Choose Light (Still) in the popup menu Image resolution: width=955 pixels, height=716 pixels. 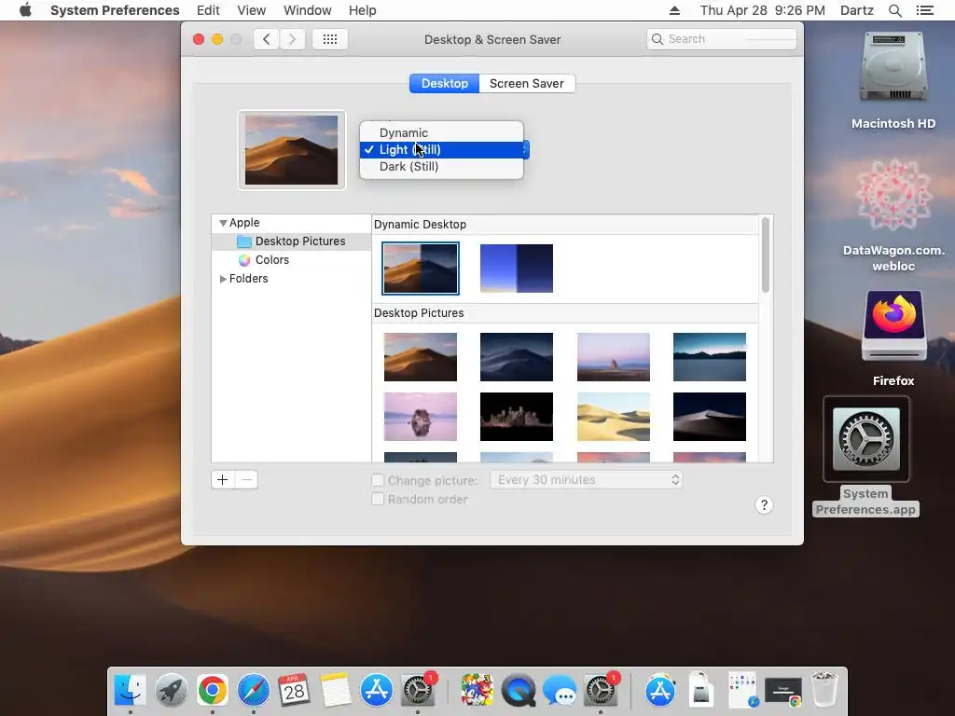click(441, 150)
